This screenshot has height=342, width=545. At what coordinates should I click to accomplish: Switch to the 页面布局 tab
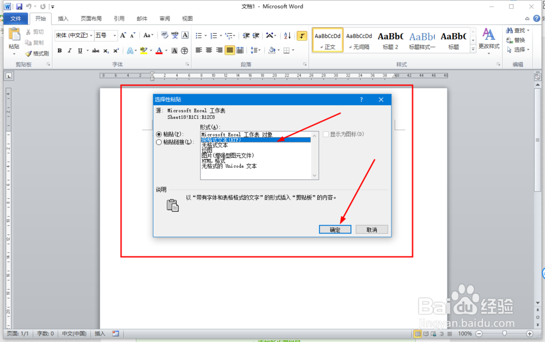[91, 19]
